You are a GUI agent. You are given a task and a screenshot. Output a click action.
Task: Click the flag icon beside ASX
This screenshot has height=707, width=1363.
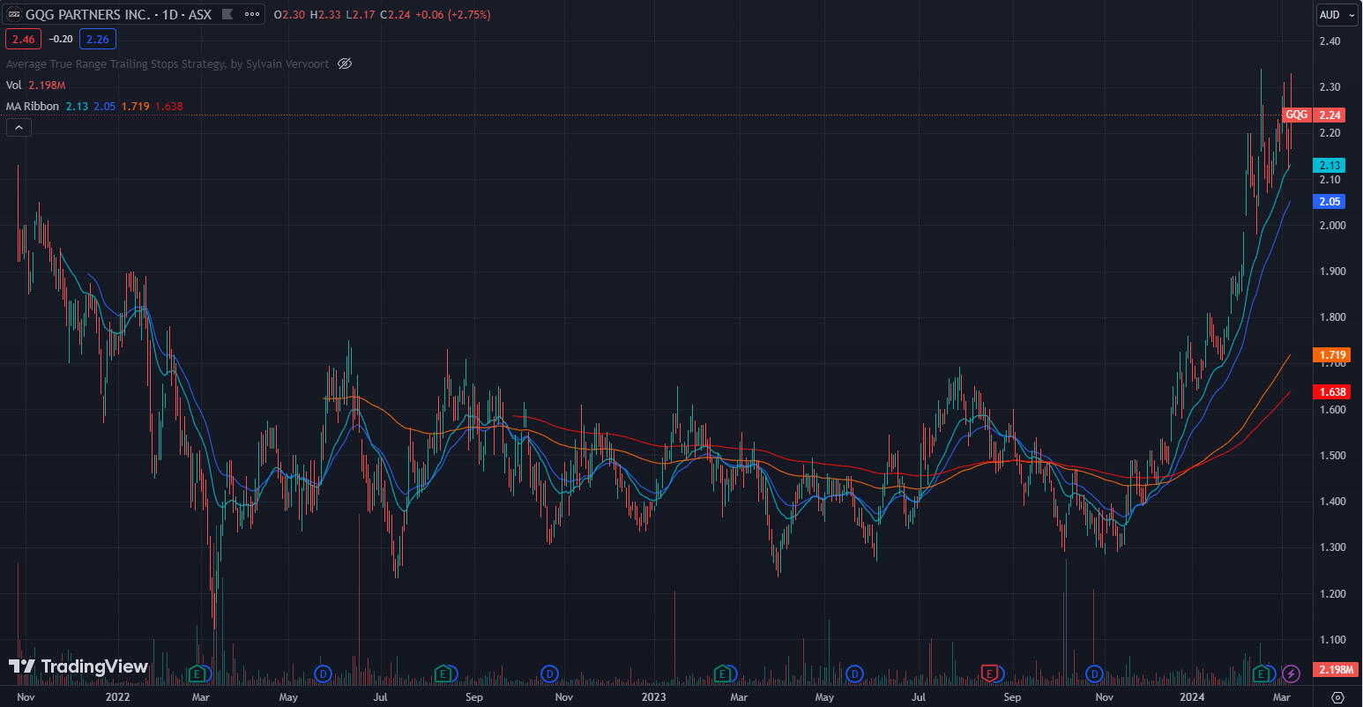click(x=227, y=14)
